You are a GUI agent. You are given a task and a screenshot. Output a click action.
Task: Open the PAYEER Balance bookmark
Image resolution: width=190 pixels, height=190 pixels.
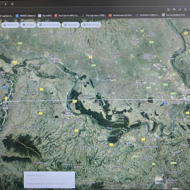click(26, 15)
